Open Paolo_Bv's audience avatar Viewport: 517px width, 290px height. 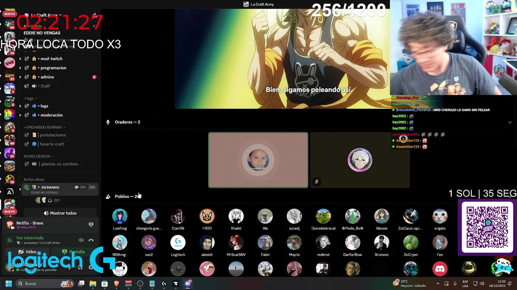(x=352, y=216)
